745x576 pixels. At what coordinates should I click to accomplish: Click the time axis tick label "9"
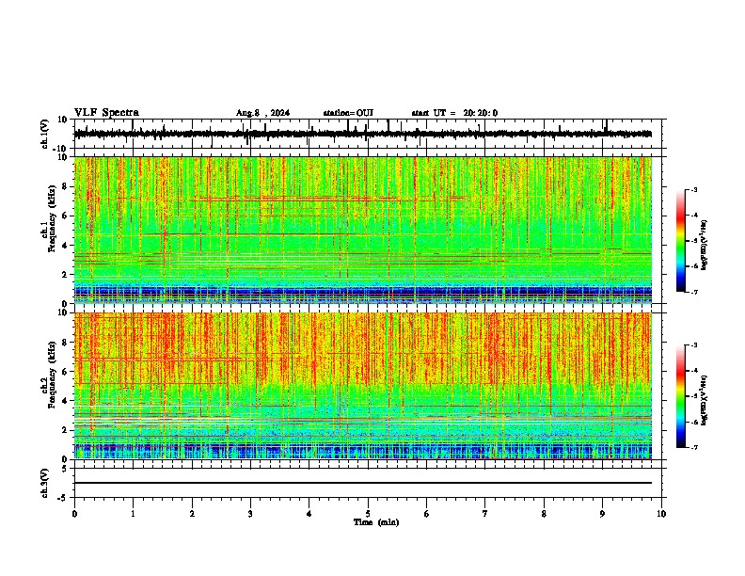click(602, 514)
